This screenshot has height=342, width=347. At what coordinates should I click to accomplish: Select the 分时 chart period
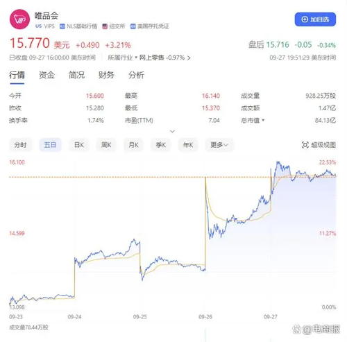click(20, 145)
